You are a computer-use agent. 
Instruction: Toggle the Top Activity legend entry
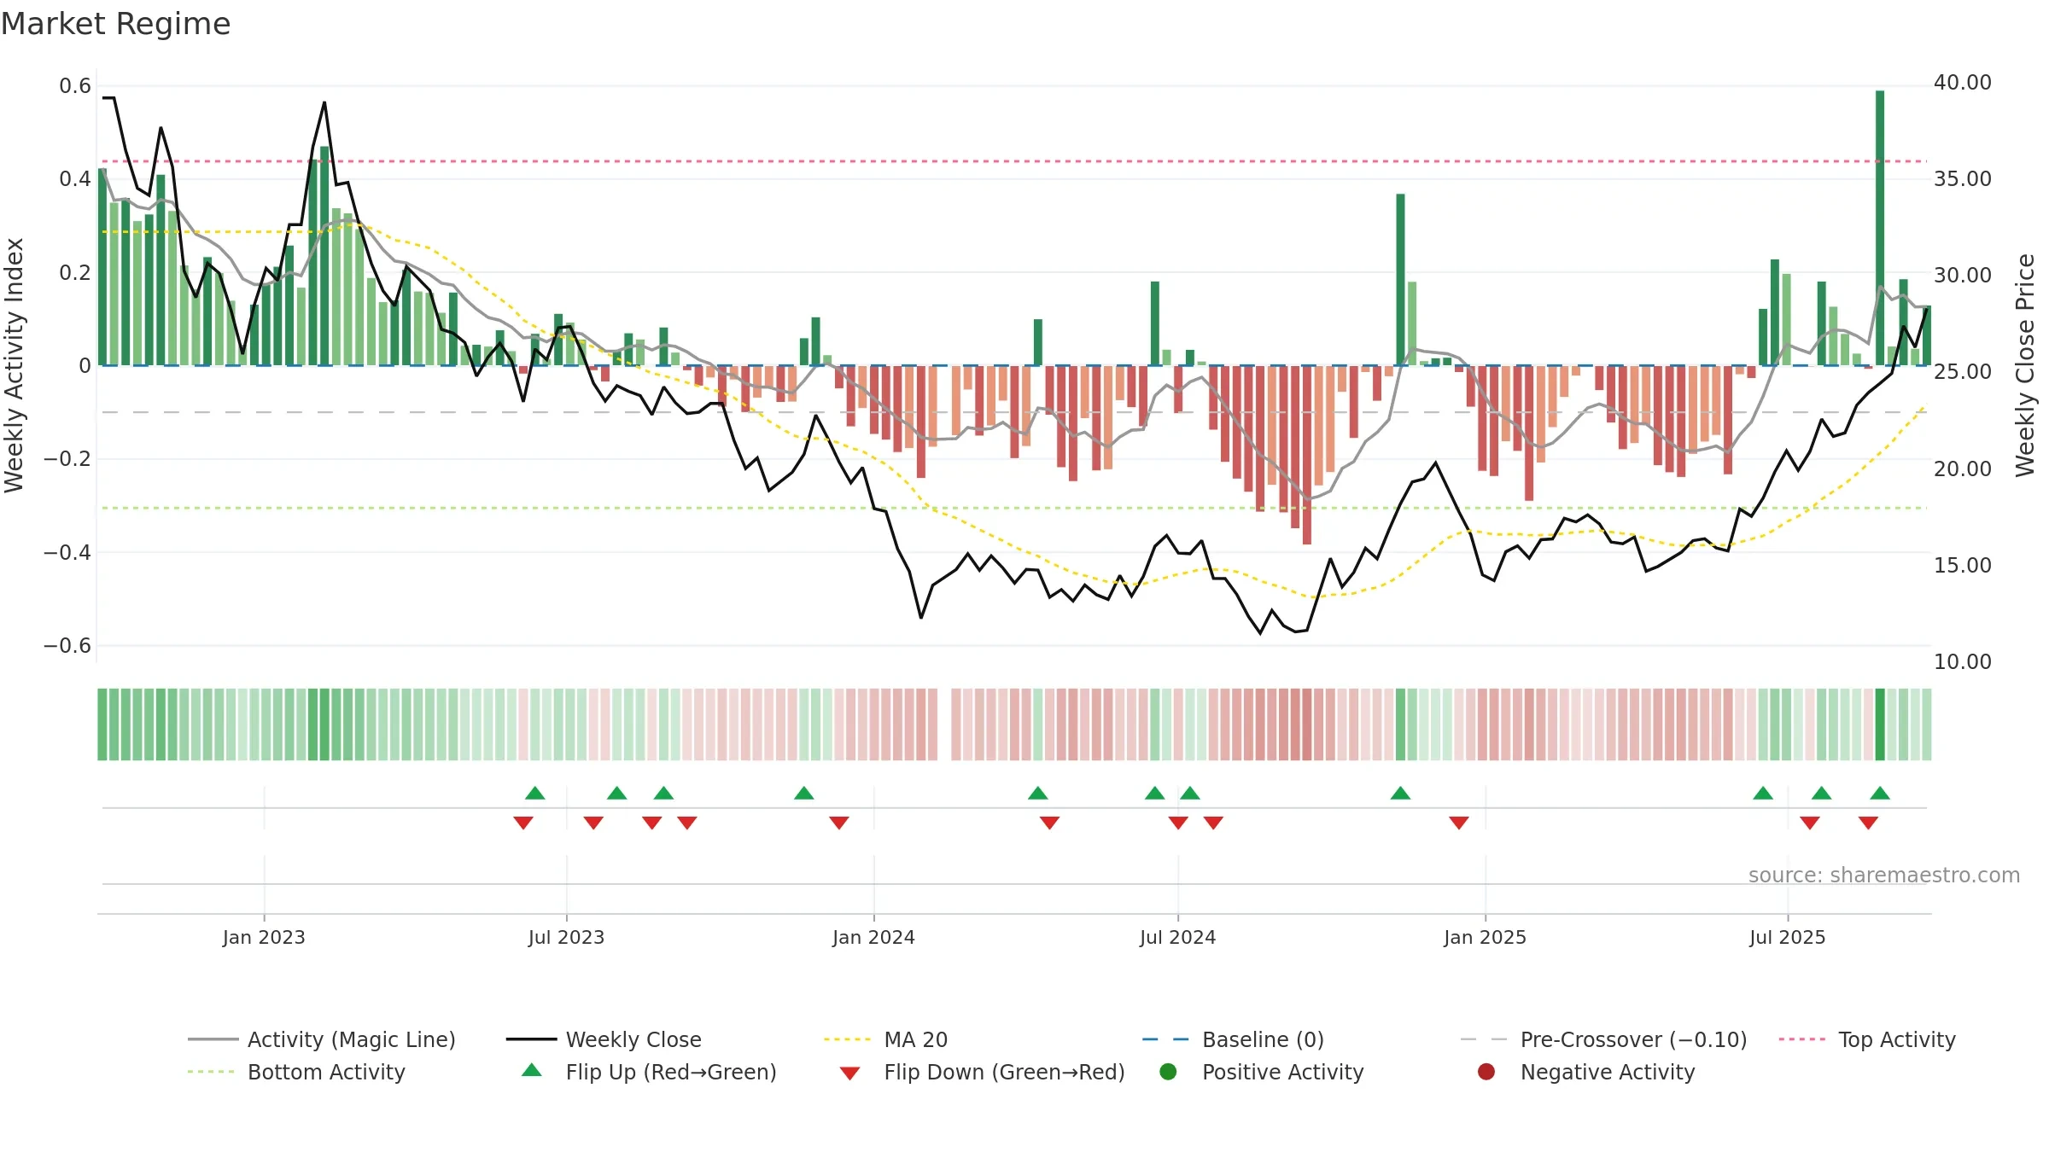click(1867, 1039)
